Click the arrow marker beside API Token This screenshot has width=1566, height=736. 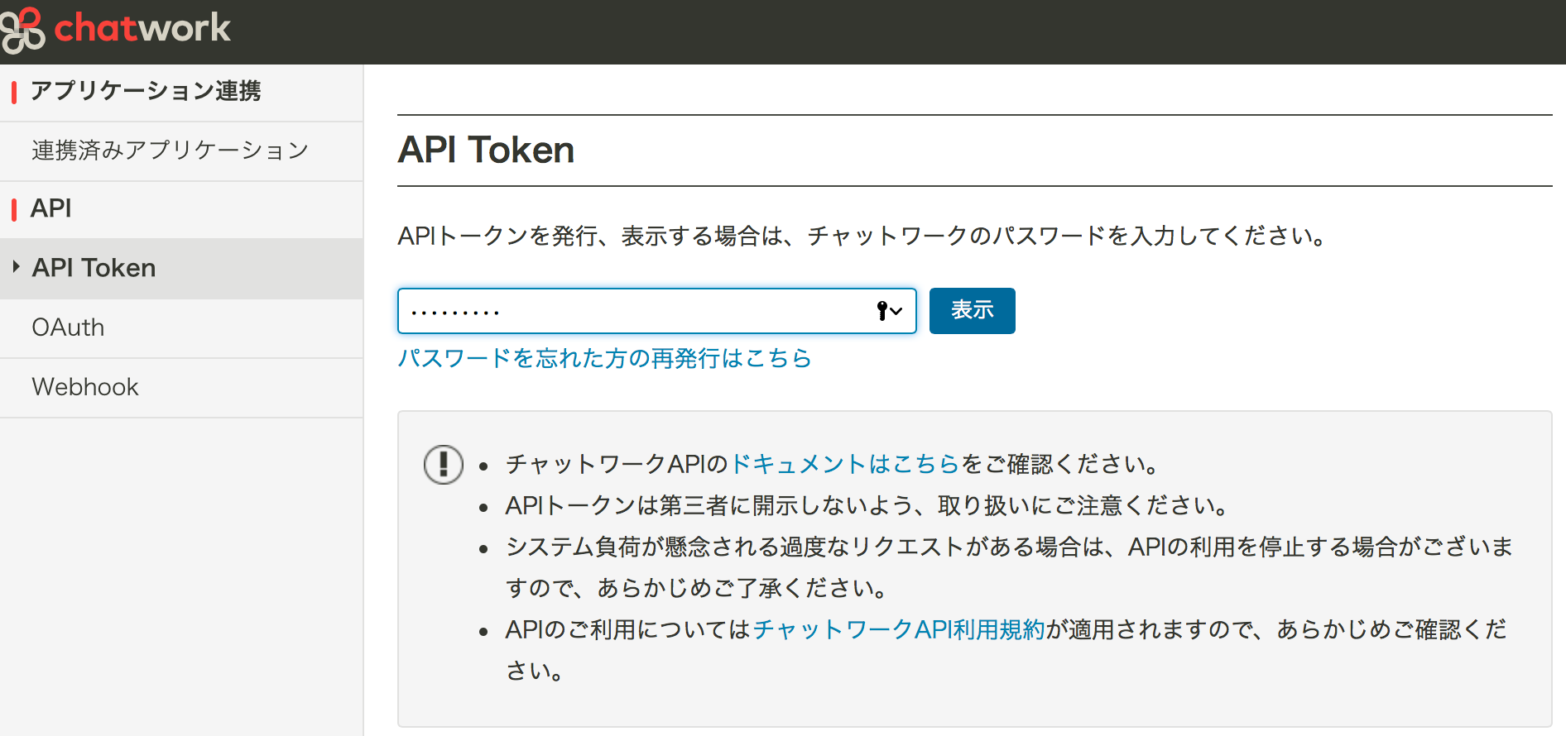[x=16, y=267]
